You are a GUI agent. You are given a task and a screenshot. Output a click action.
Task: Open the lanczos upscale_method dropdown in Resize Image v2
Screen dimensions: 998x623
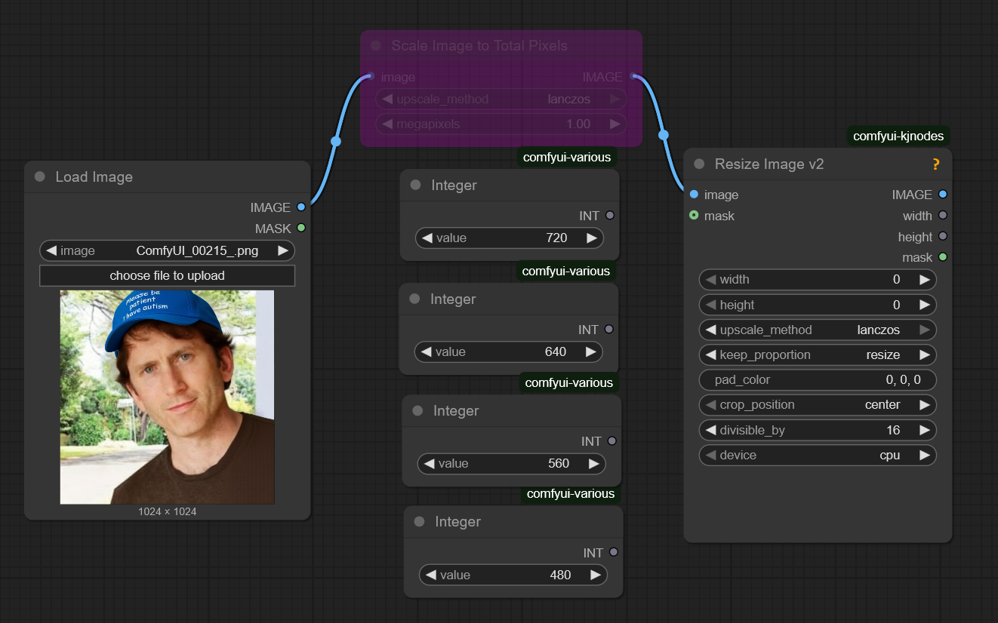point(818,330)
